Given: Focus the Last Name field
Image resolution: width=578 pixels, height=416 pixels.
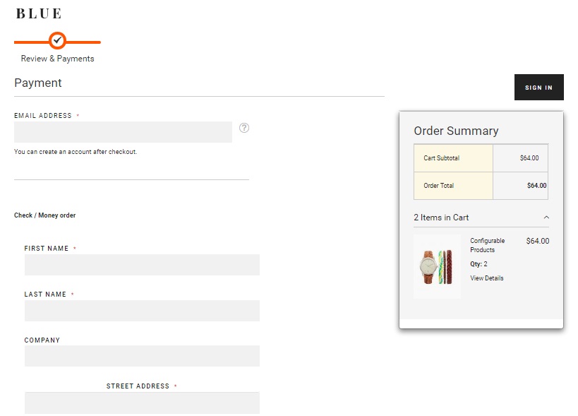Looking at the screenshot, I should coord(142,311).
